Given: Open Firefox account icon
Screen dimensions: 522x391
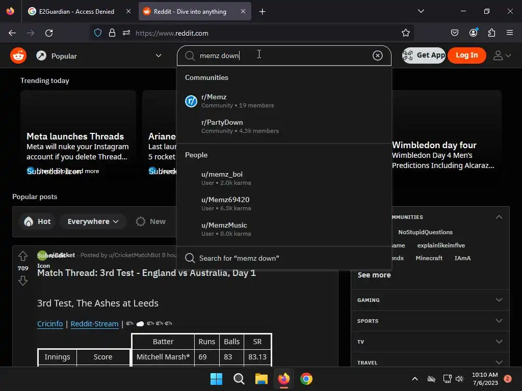Looking at the screenshot, I should (x=473, y=33).
